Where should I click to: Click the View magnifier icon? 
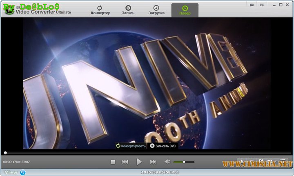23,172
